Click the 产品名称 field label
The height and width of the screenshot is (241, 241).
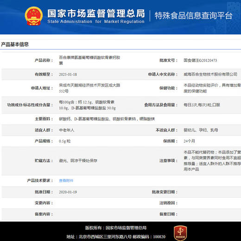44,60
